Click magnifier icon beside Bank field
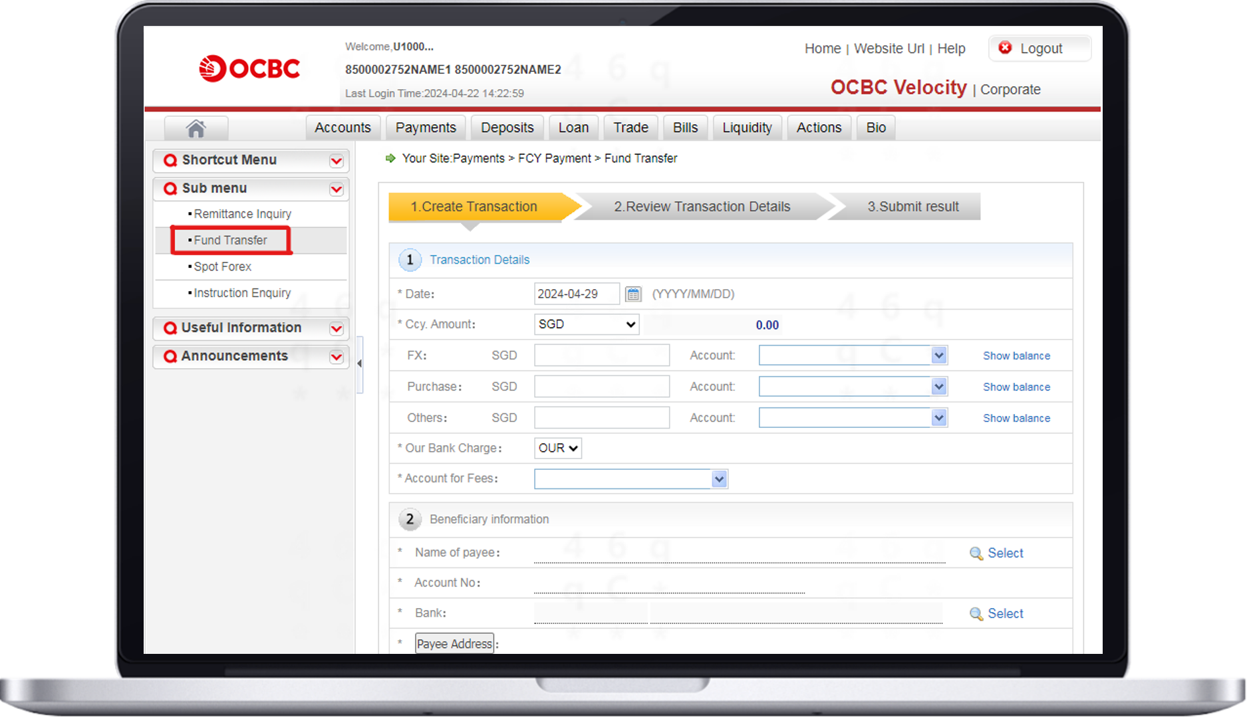 coord(976,614)
